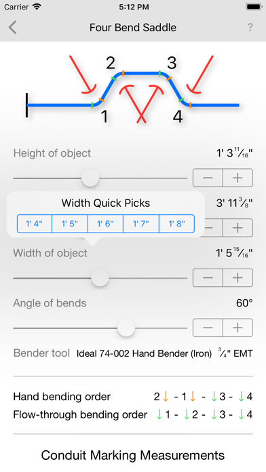Tap the four bend saddle diagram
The image size is (266, 472).
[133, 90]
